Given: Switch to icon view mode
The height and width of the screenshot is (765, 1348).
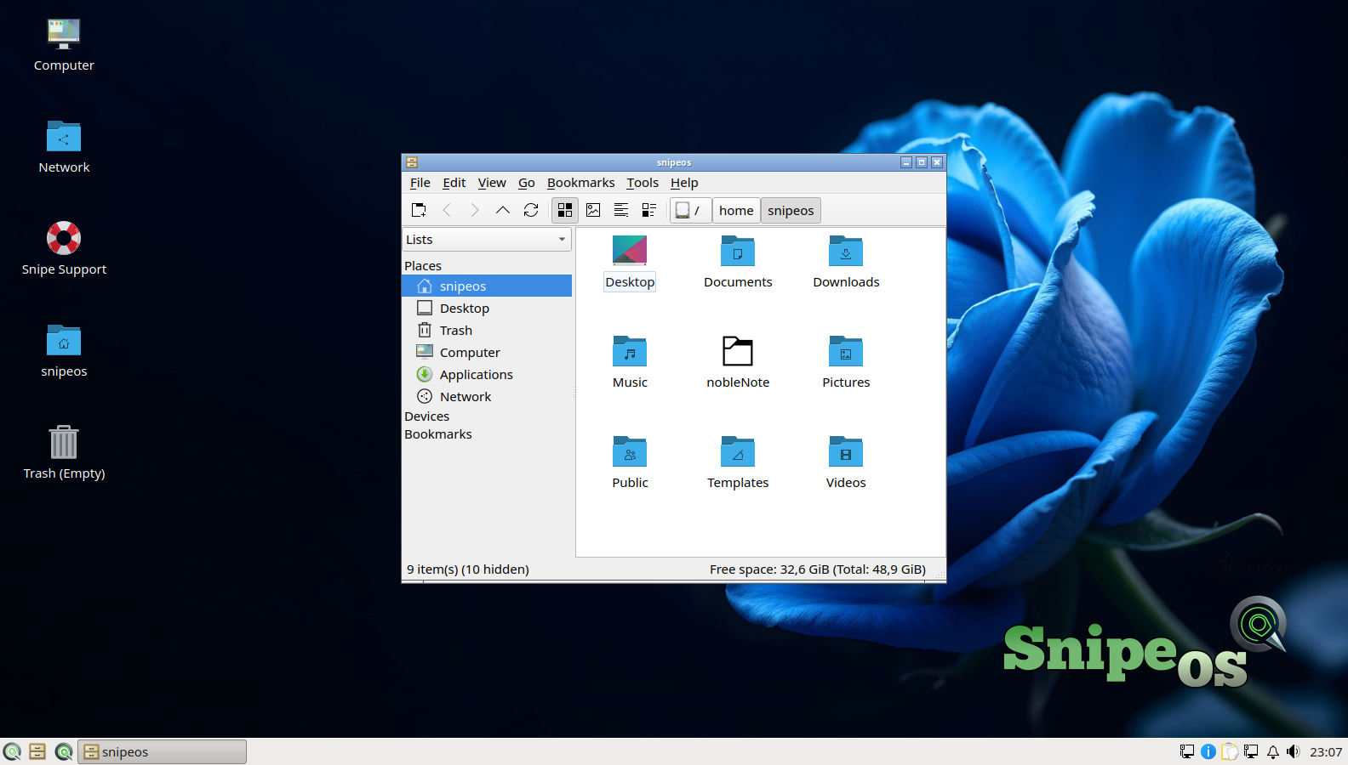Looking at the screenshot, I should pyautogui.click(x=565, y=210).
